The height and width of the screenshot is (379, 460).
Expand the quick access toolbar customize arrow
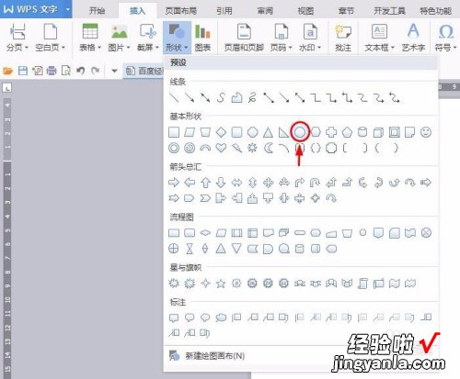coord(114,71)
